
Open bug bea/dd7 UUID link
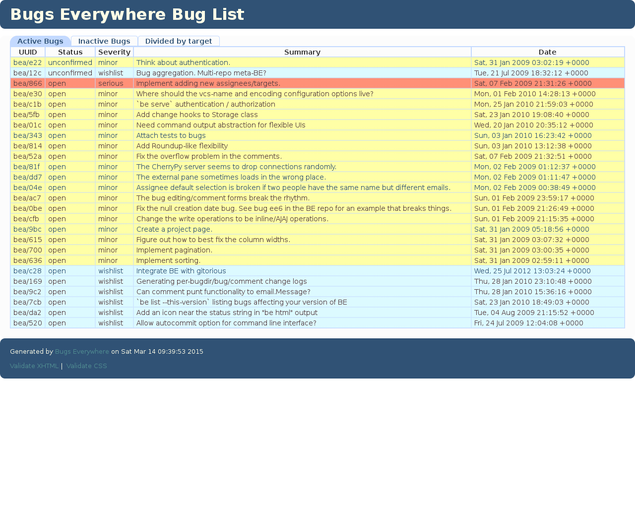(x=28, y=177)
